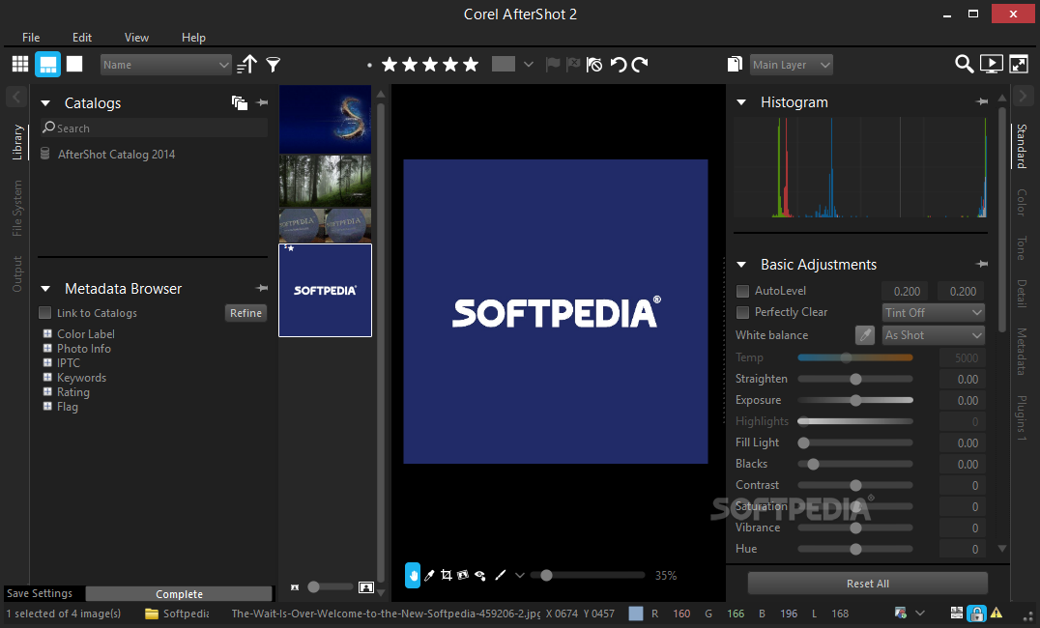
Task: Select the Crop tool
Action: 447,575
